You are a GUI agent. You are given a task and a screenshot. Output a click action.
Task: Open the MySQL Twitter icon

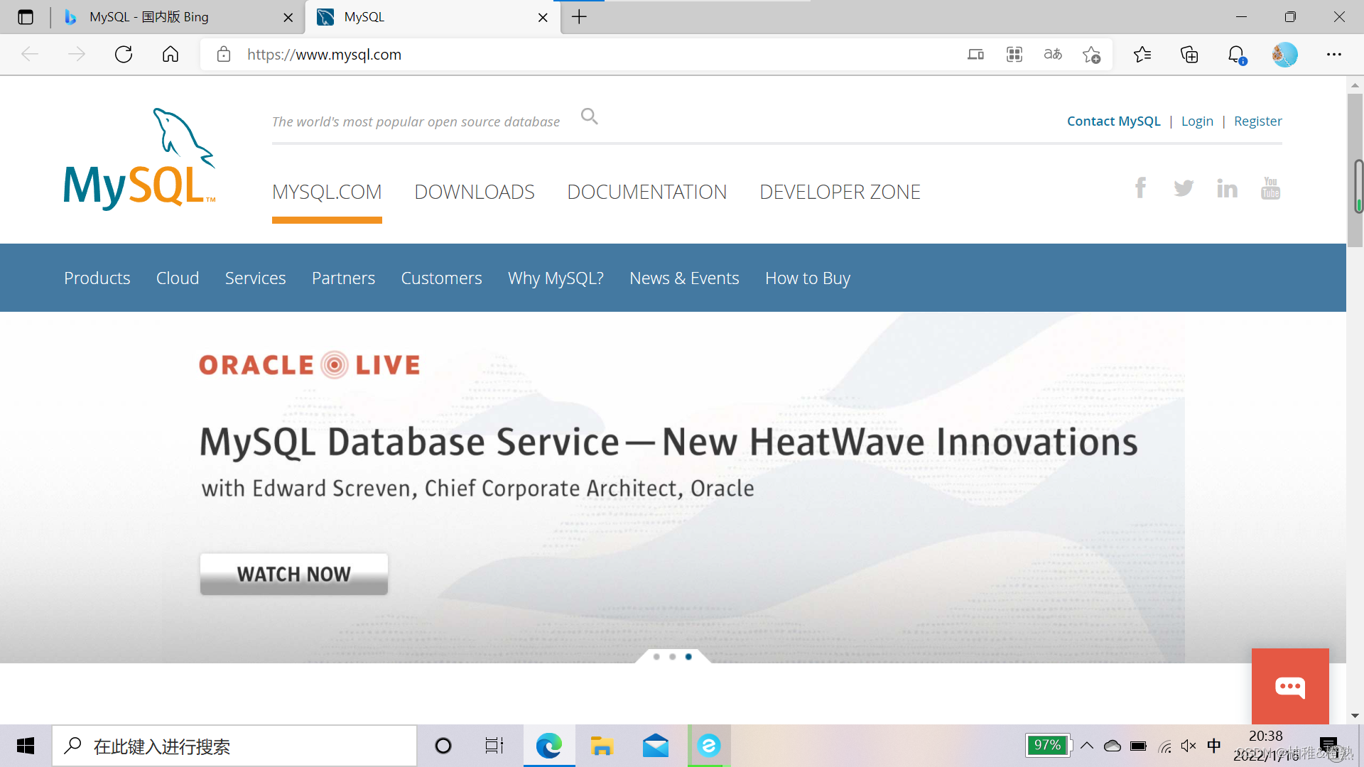pos(1184,188)
